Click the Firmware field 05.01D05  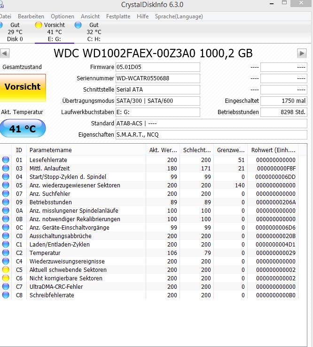[158, 67]
